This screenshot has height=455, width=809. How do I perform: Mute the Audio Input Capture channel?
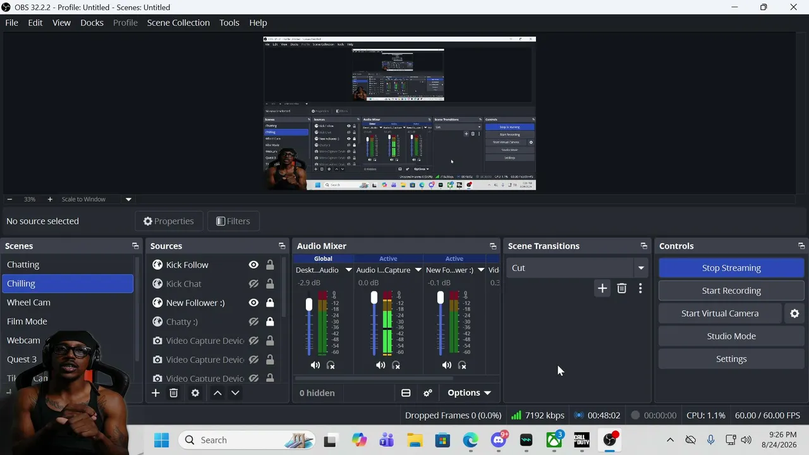[x=380, y=365]
